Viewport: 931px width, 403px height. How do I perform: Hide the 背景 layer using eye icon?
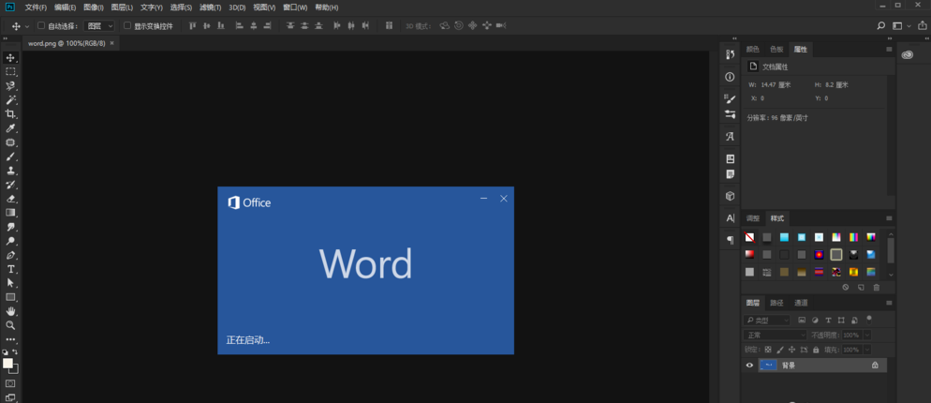point(749,366)
